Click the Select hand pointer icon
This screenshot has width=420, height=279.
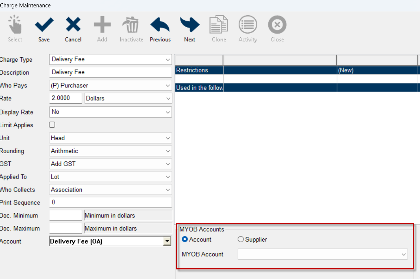coord(15,26)
